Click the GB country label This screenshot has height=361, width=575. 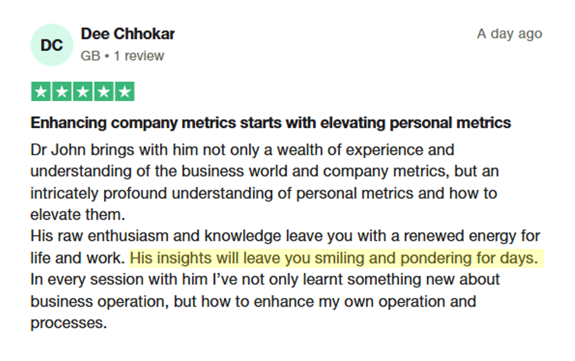coord(90,56)
